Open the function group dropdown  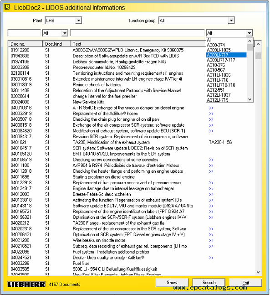coord(231,21)
